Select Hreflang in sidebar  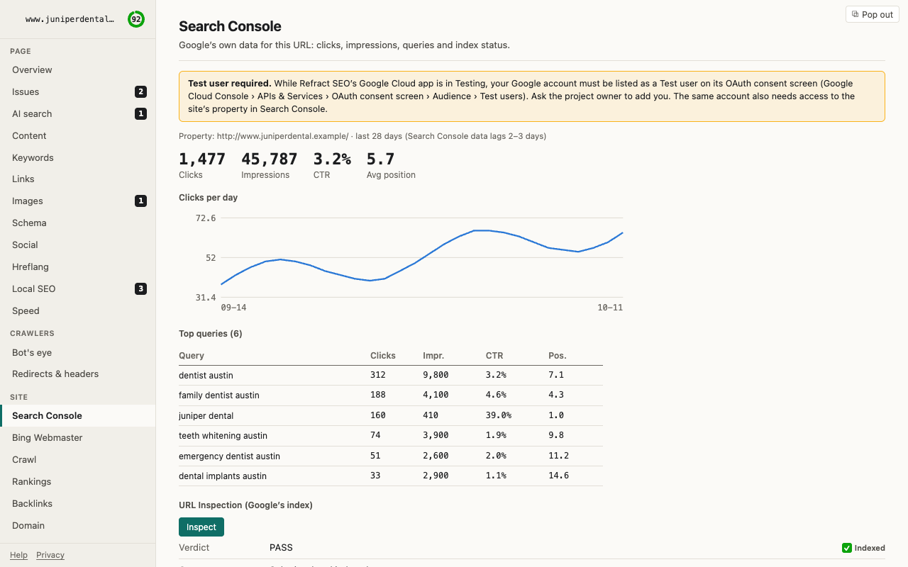point(78,266)
